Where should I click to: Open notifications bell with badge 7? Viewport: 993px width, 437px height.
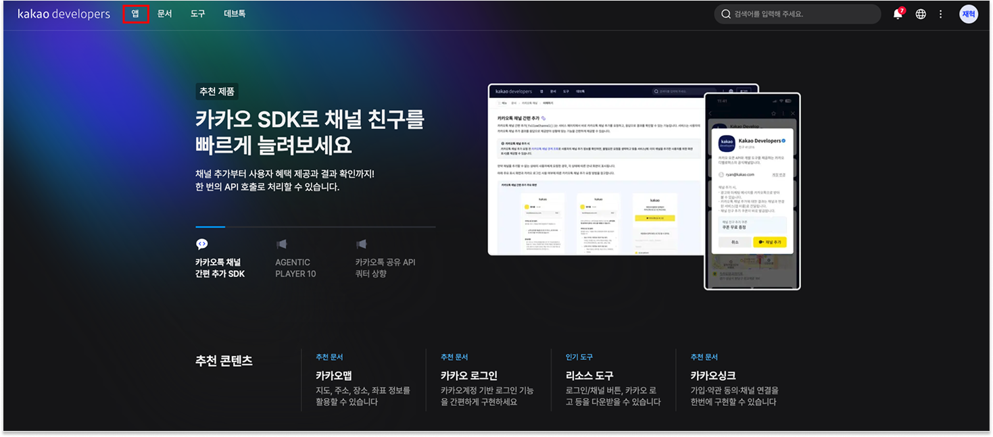click(x=898, y=14)
